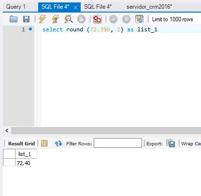Toggle continue-on-error icon with red stop mark
This screenshot has height=196, width=201.
point(97,19)
